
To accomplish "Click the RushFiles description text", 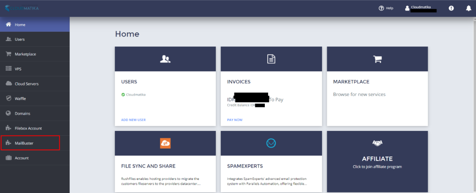I will [x=160, y=181].
